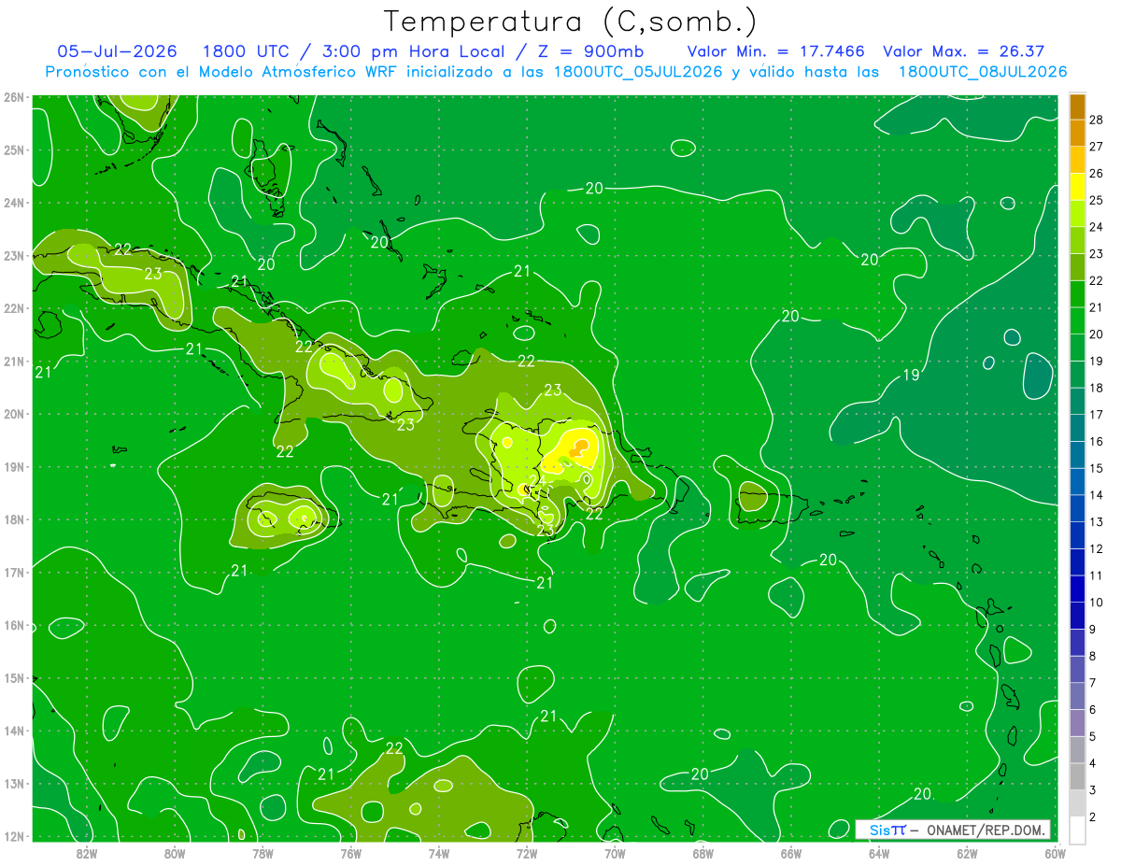1121x866 pixels.
Task: Click the colorbar legend value "26"
Action: point(1096,173)
